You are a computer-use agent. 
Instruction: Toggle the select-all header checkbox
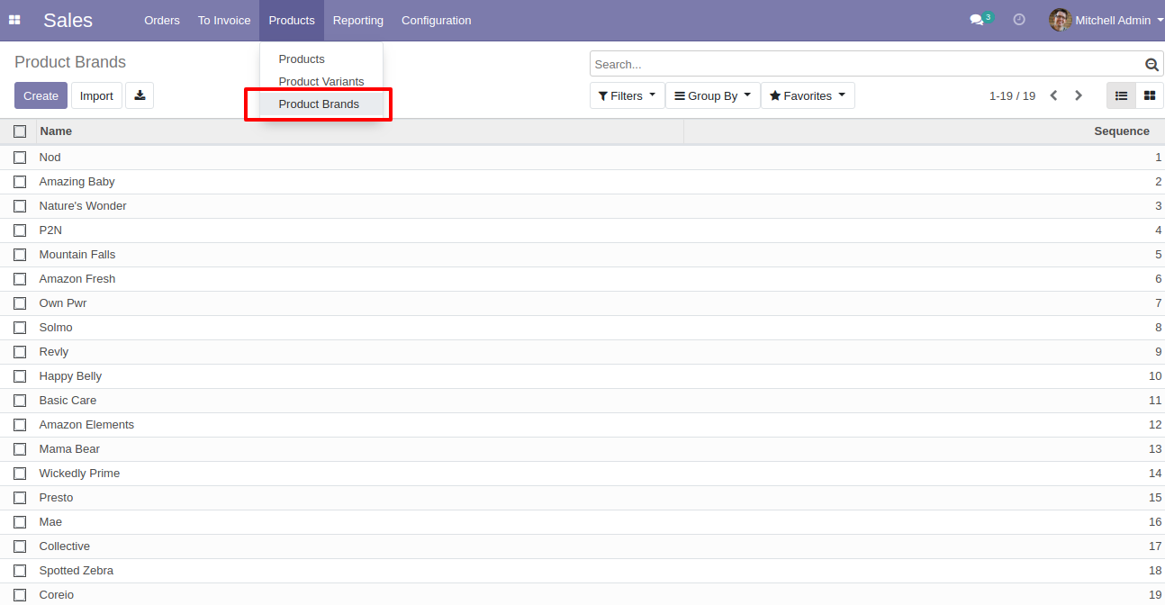tap(20, 131)
